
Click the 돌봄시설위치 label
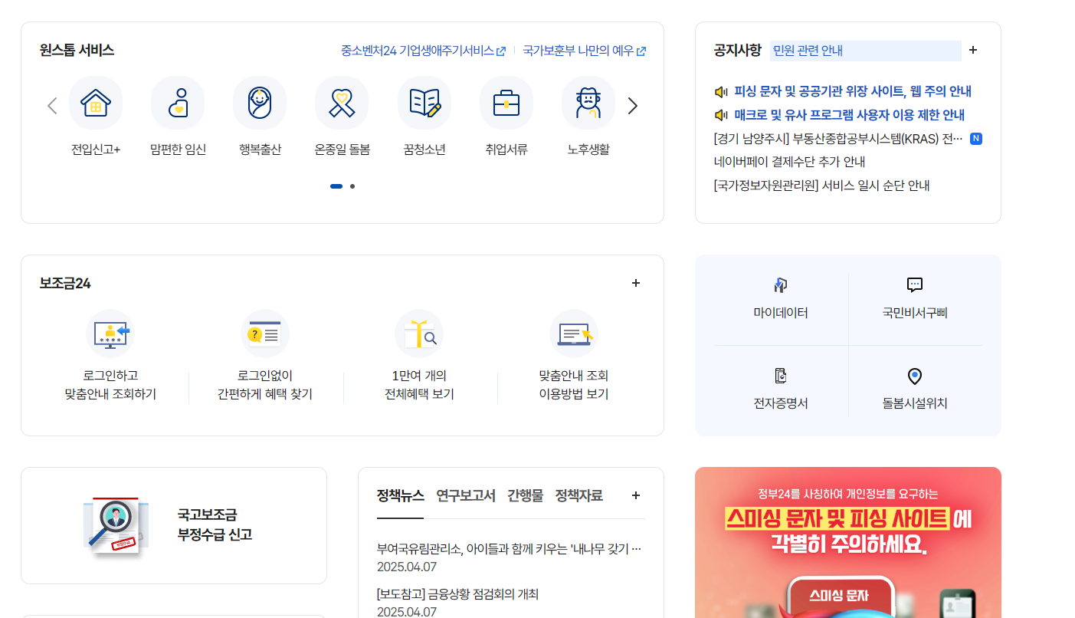tap(915, 403)
